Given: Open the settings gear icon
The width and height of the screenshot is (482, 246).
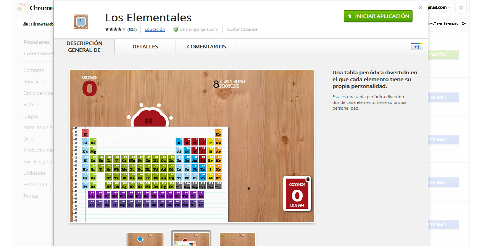Looking at the screenshot, I should (x=461, y=8).
